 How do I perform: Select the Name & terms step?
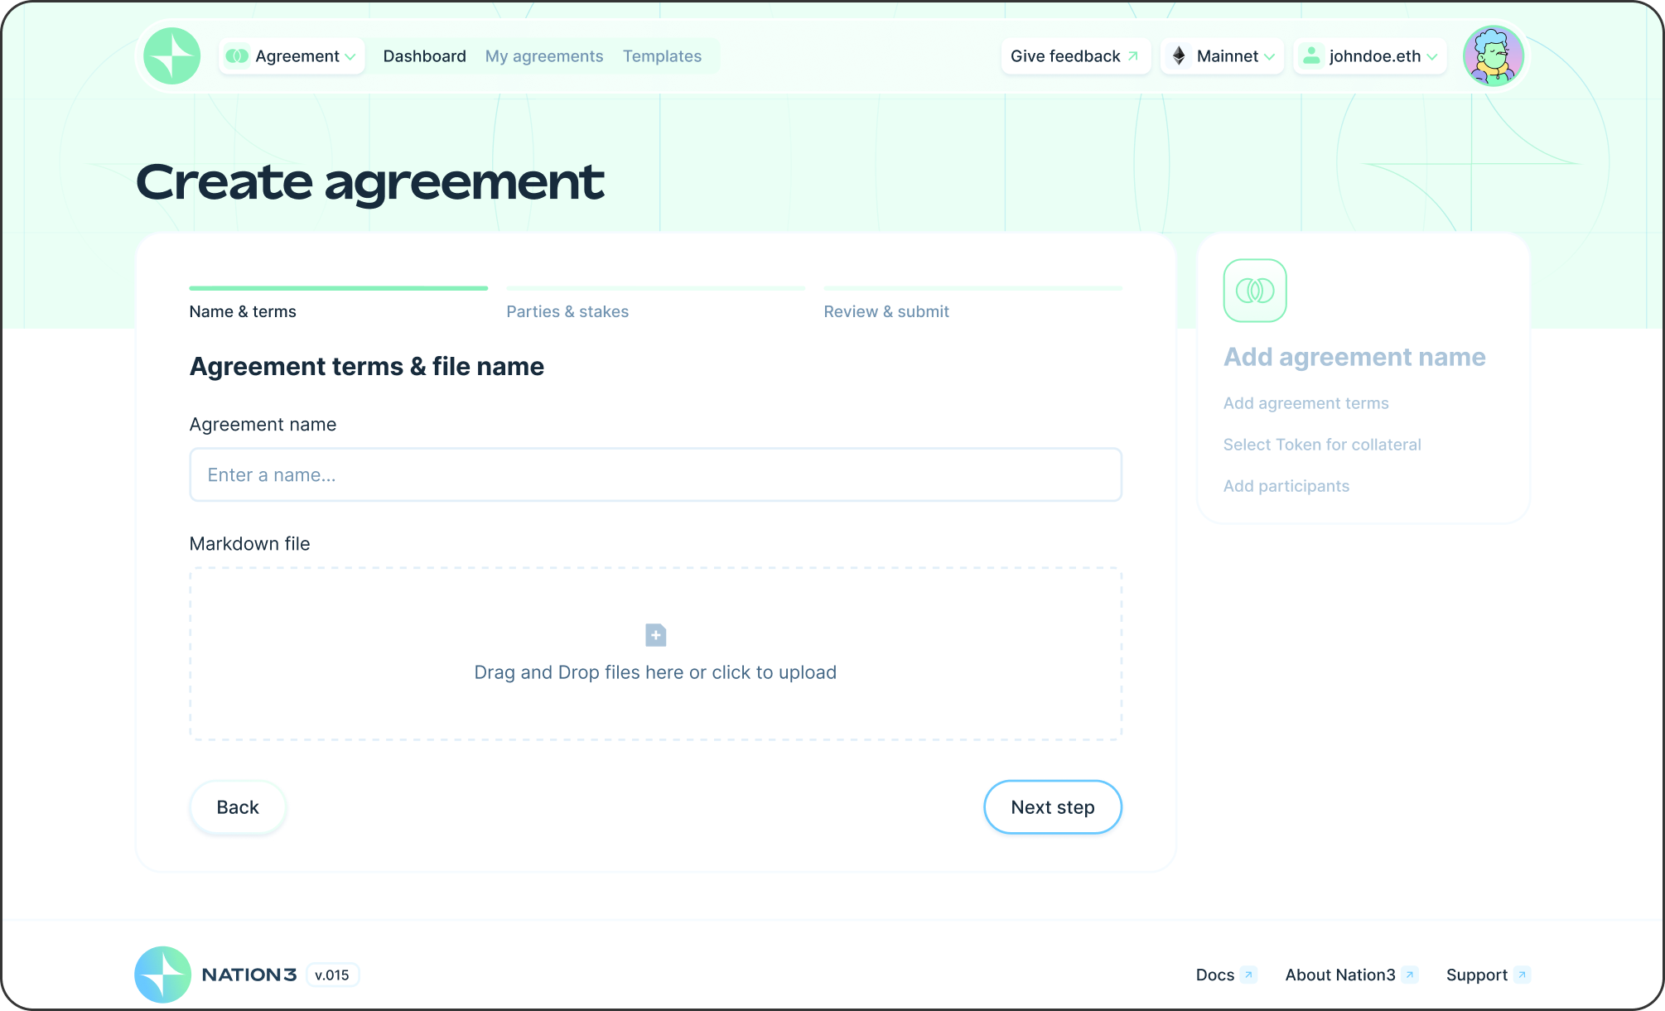[243, 311]
